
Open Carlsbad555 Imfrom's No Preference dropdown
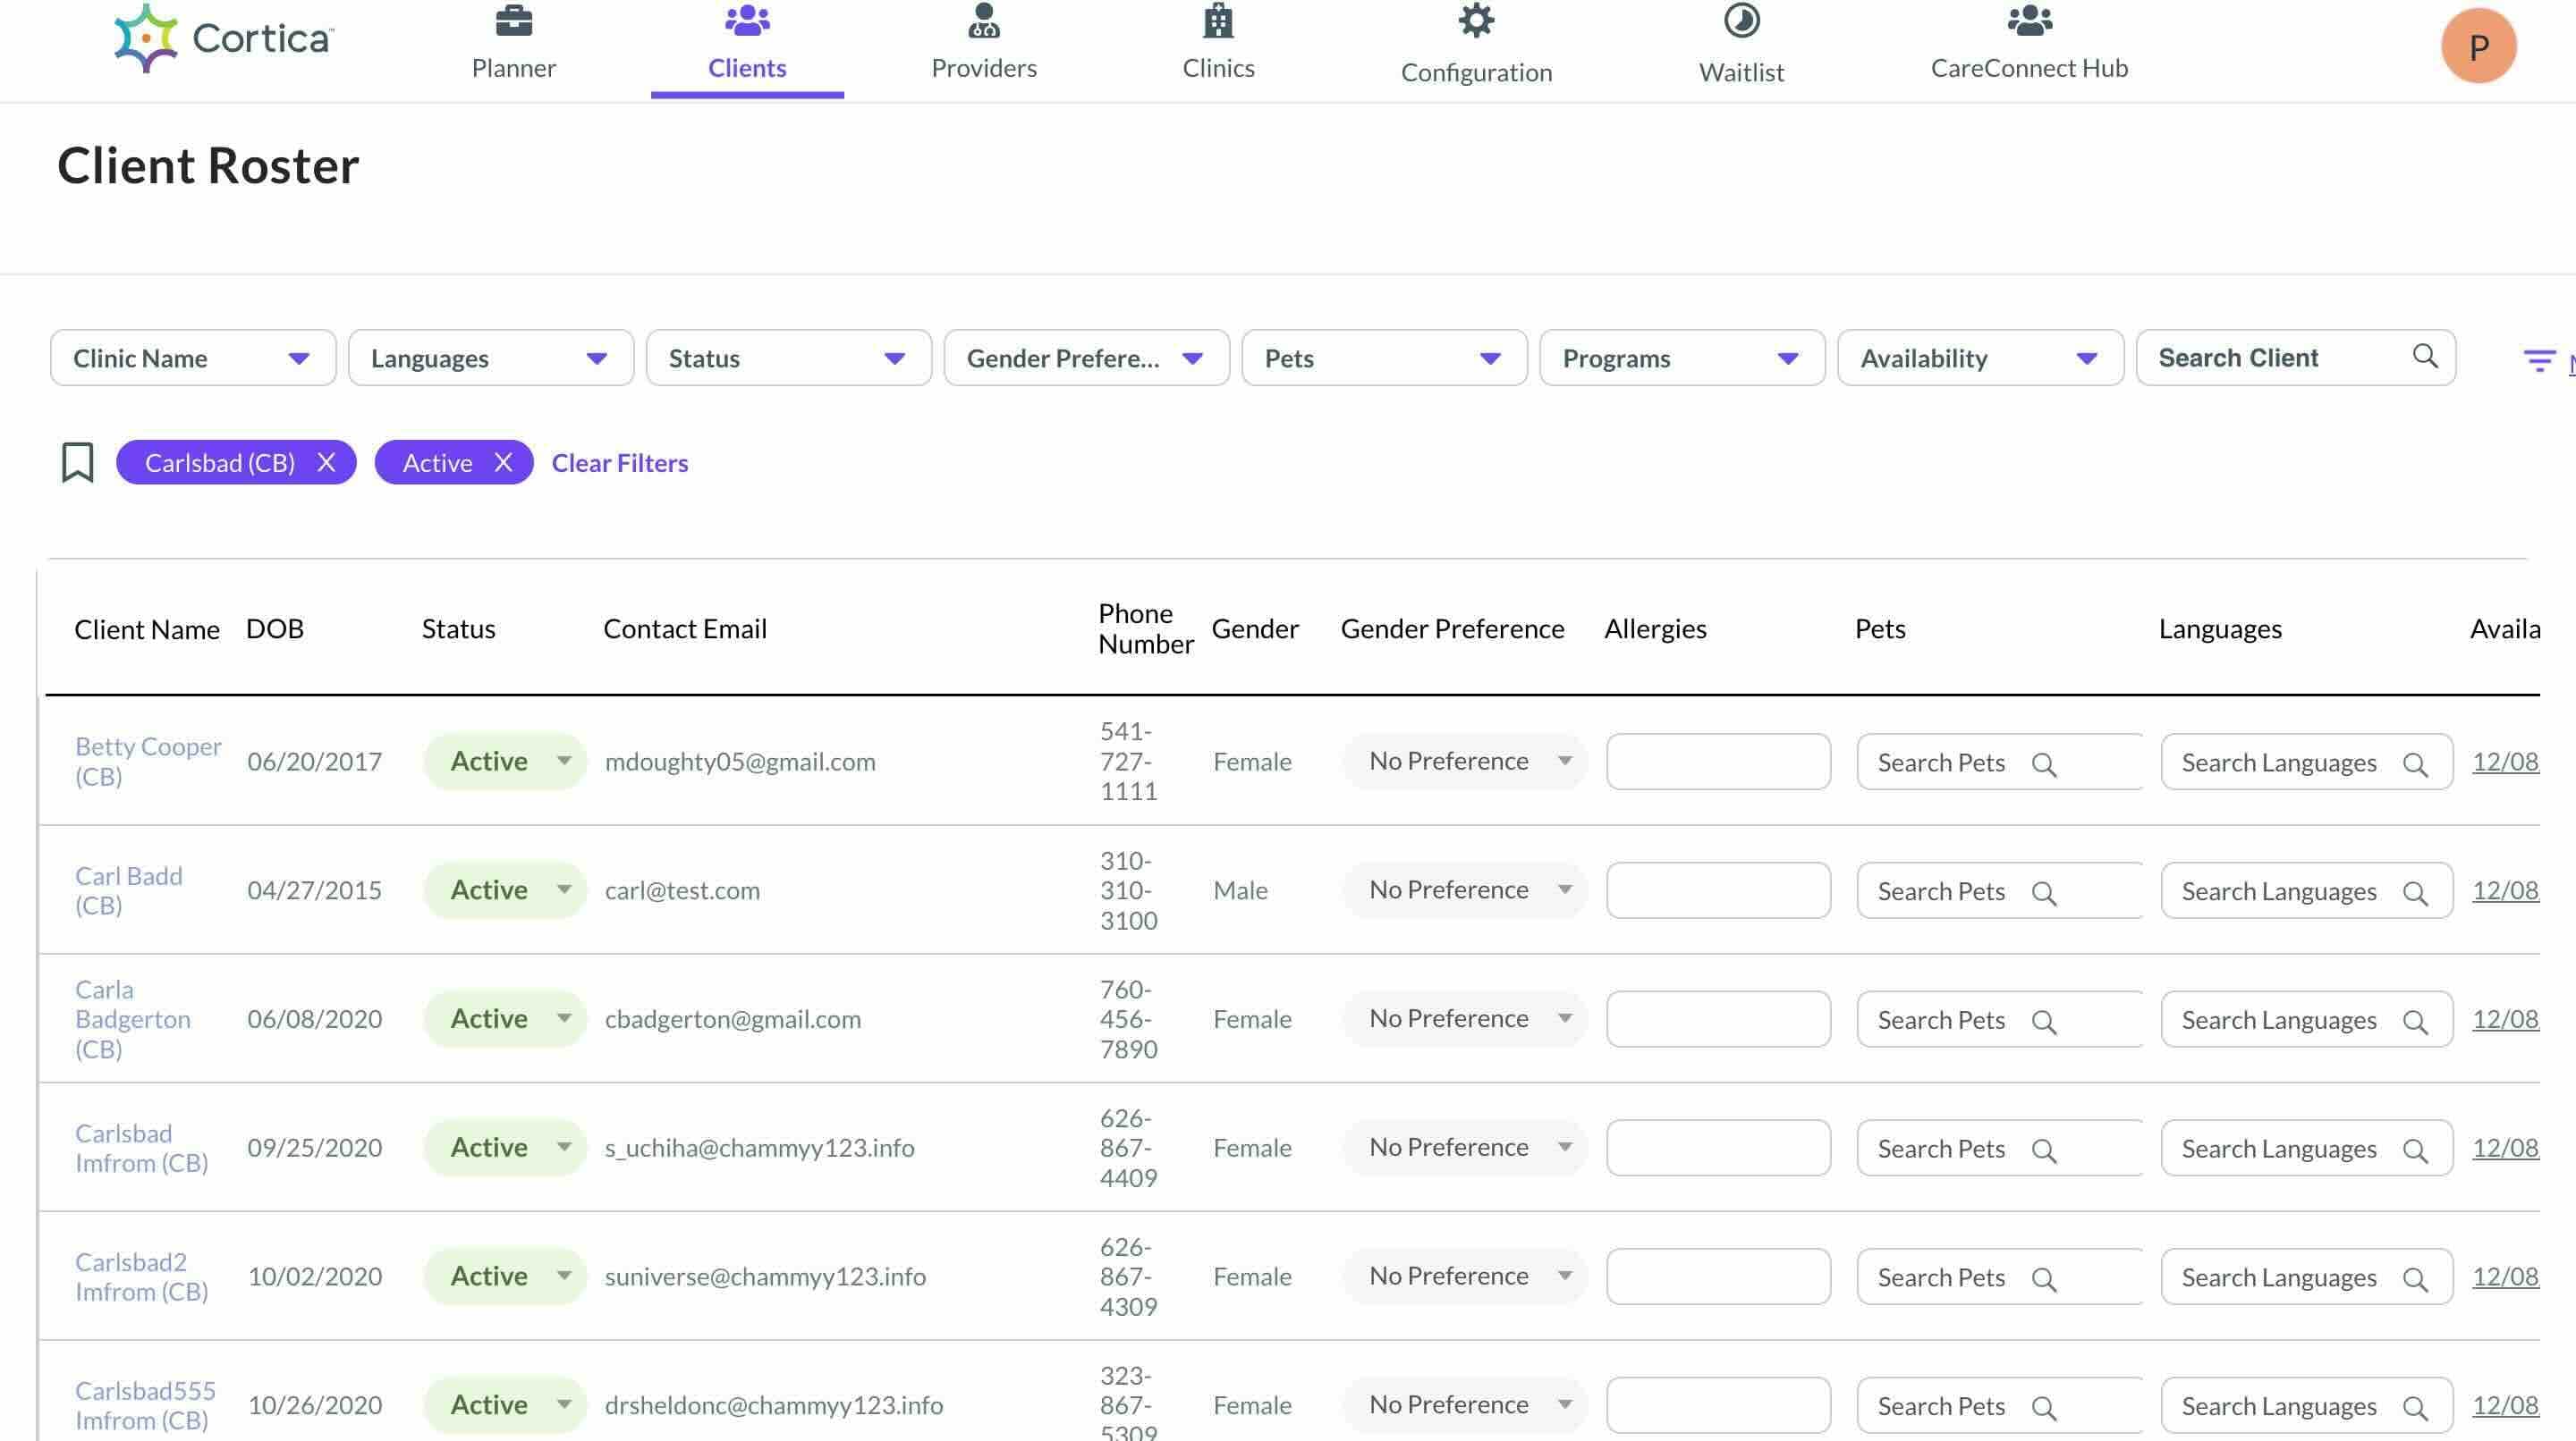point(1465,1404)
